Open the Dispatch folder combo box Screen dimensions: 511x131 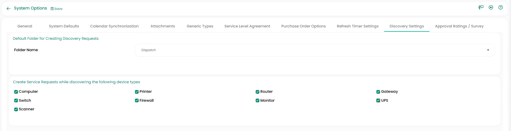[309, 50]
